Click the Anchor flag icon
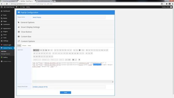The image size is (174, 98). pos(92,53)
